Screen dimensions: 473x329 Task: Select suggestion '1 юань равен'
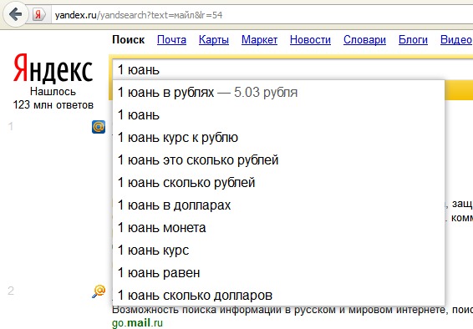tap(278, 273)
